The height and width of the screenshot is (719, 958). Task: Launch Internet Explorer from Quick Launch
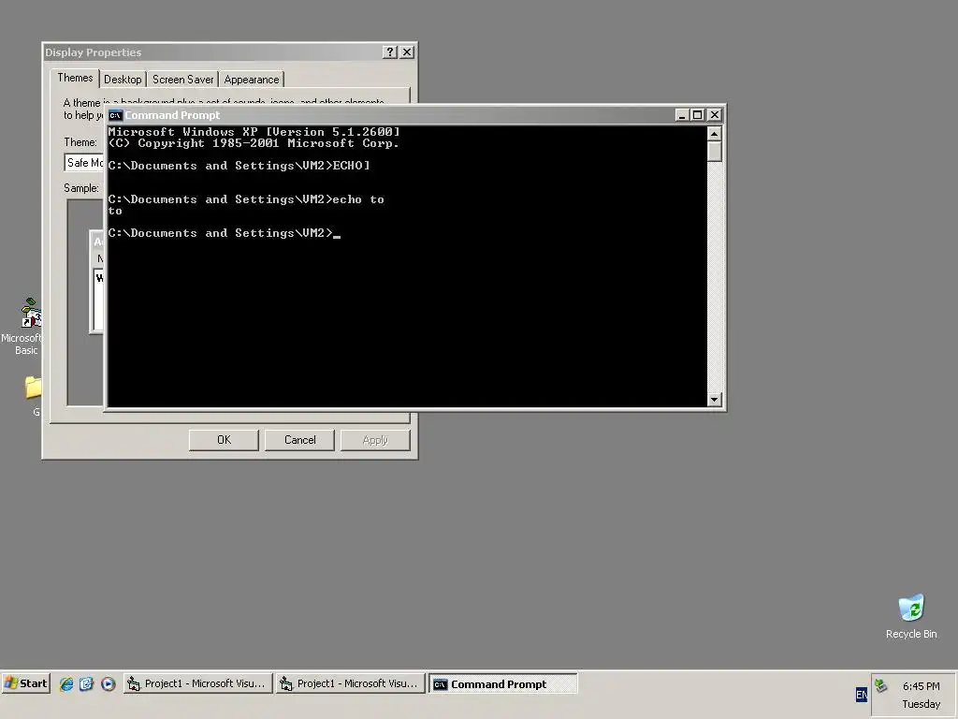(66, 683)
